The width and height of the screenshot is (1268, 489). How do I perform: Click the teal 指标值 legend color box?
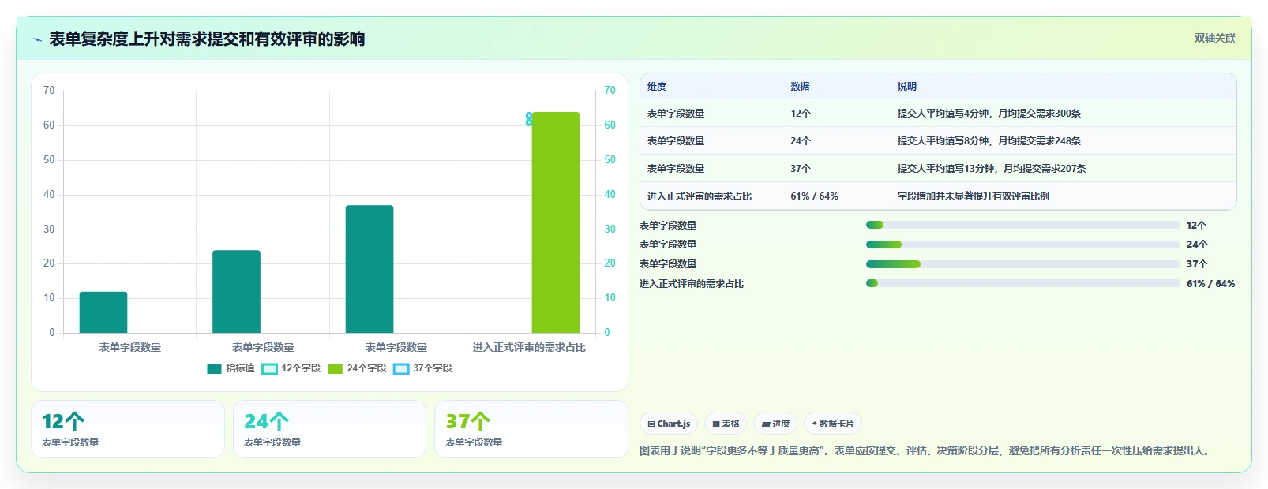[x=214, y=368]
